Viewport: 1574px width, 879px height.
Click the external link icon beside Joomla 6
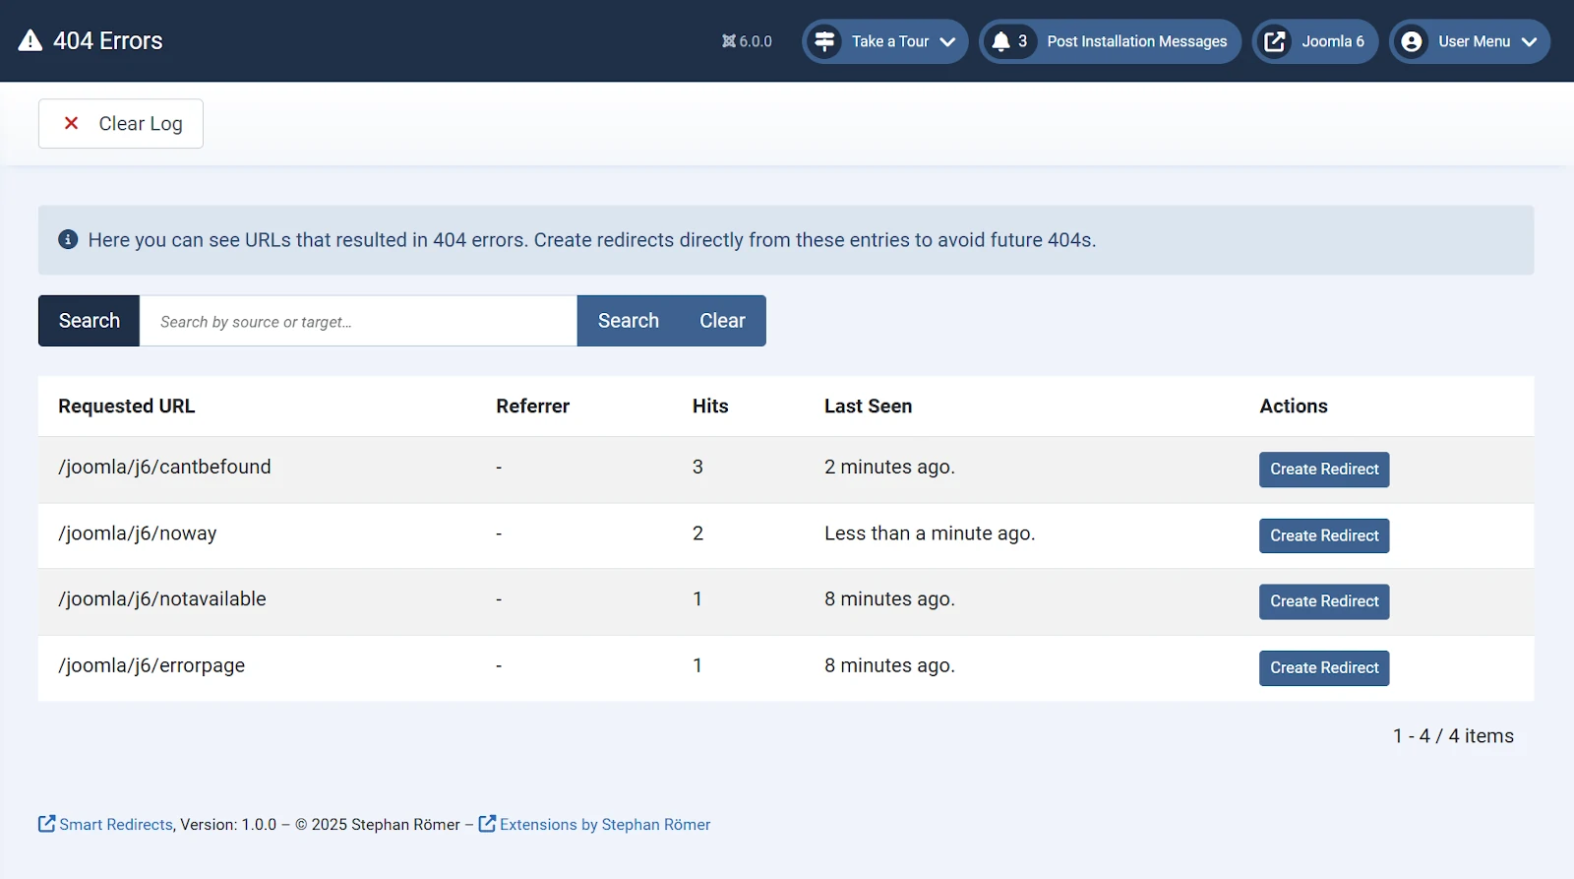coord(1274,41)
